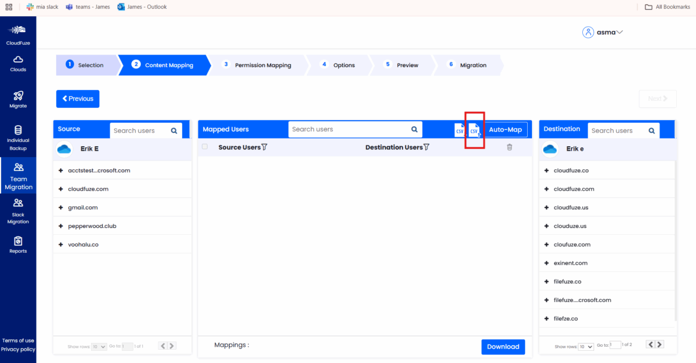Click in the Mapped Users search field

pos(348,129)
